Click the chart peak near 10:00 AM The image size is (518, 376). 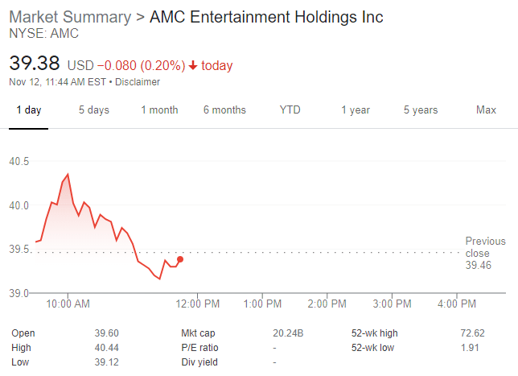click(68, 174)
